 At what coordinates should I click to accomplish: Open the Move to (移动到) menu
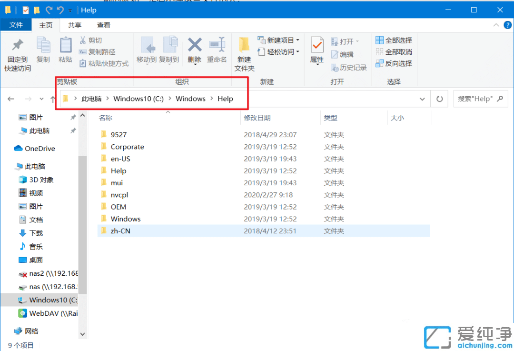[147, 51]
